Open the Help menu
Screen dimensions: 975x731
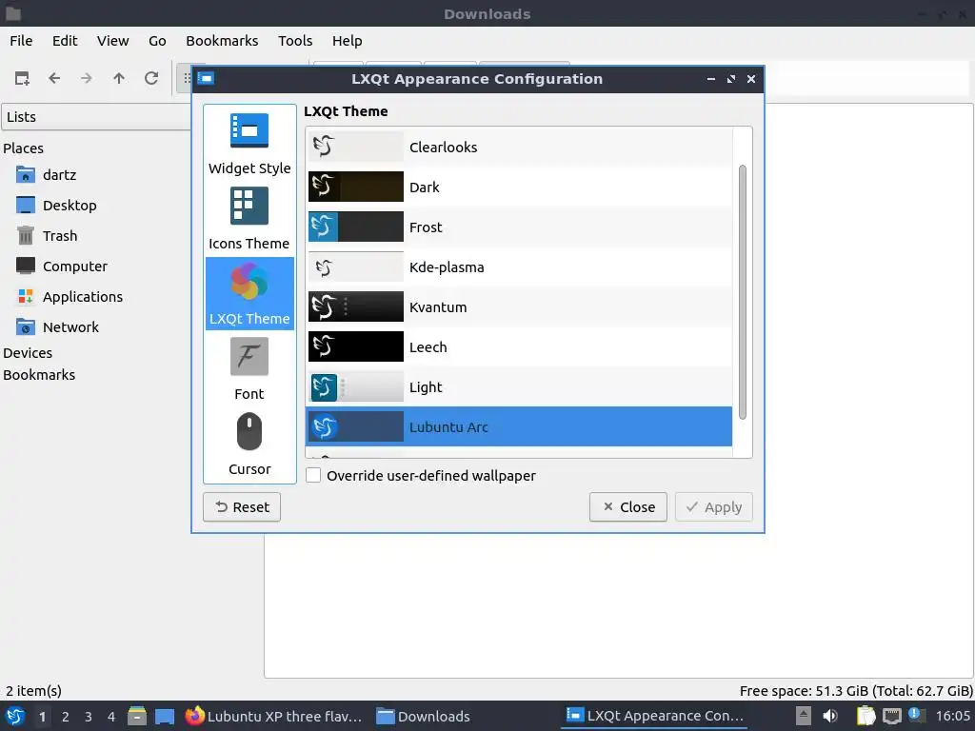[x=347, y=41]
